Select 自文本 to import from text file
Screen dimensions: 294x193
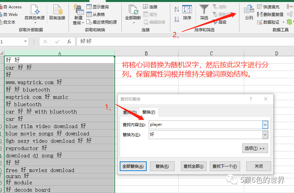[10, 22]
